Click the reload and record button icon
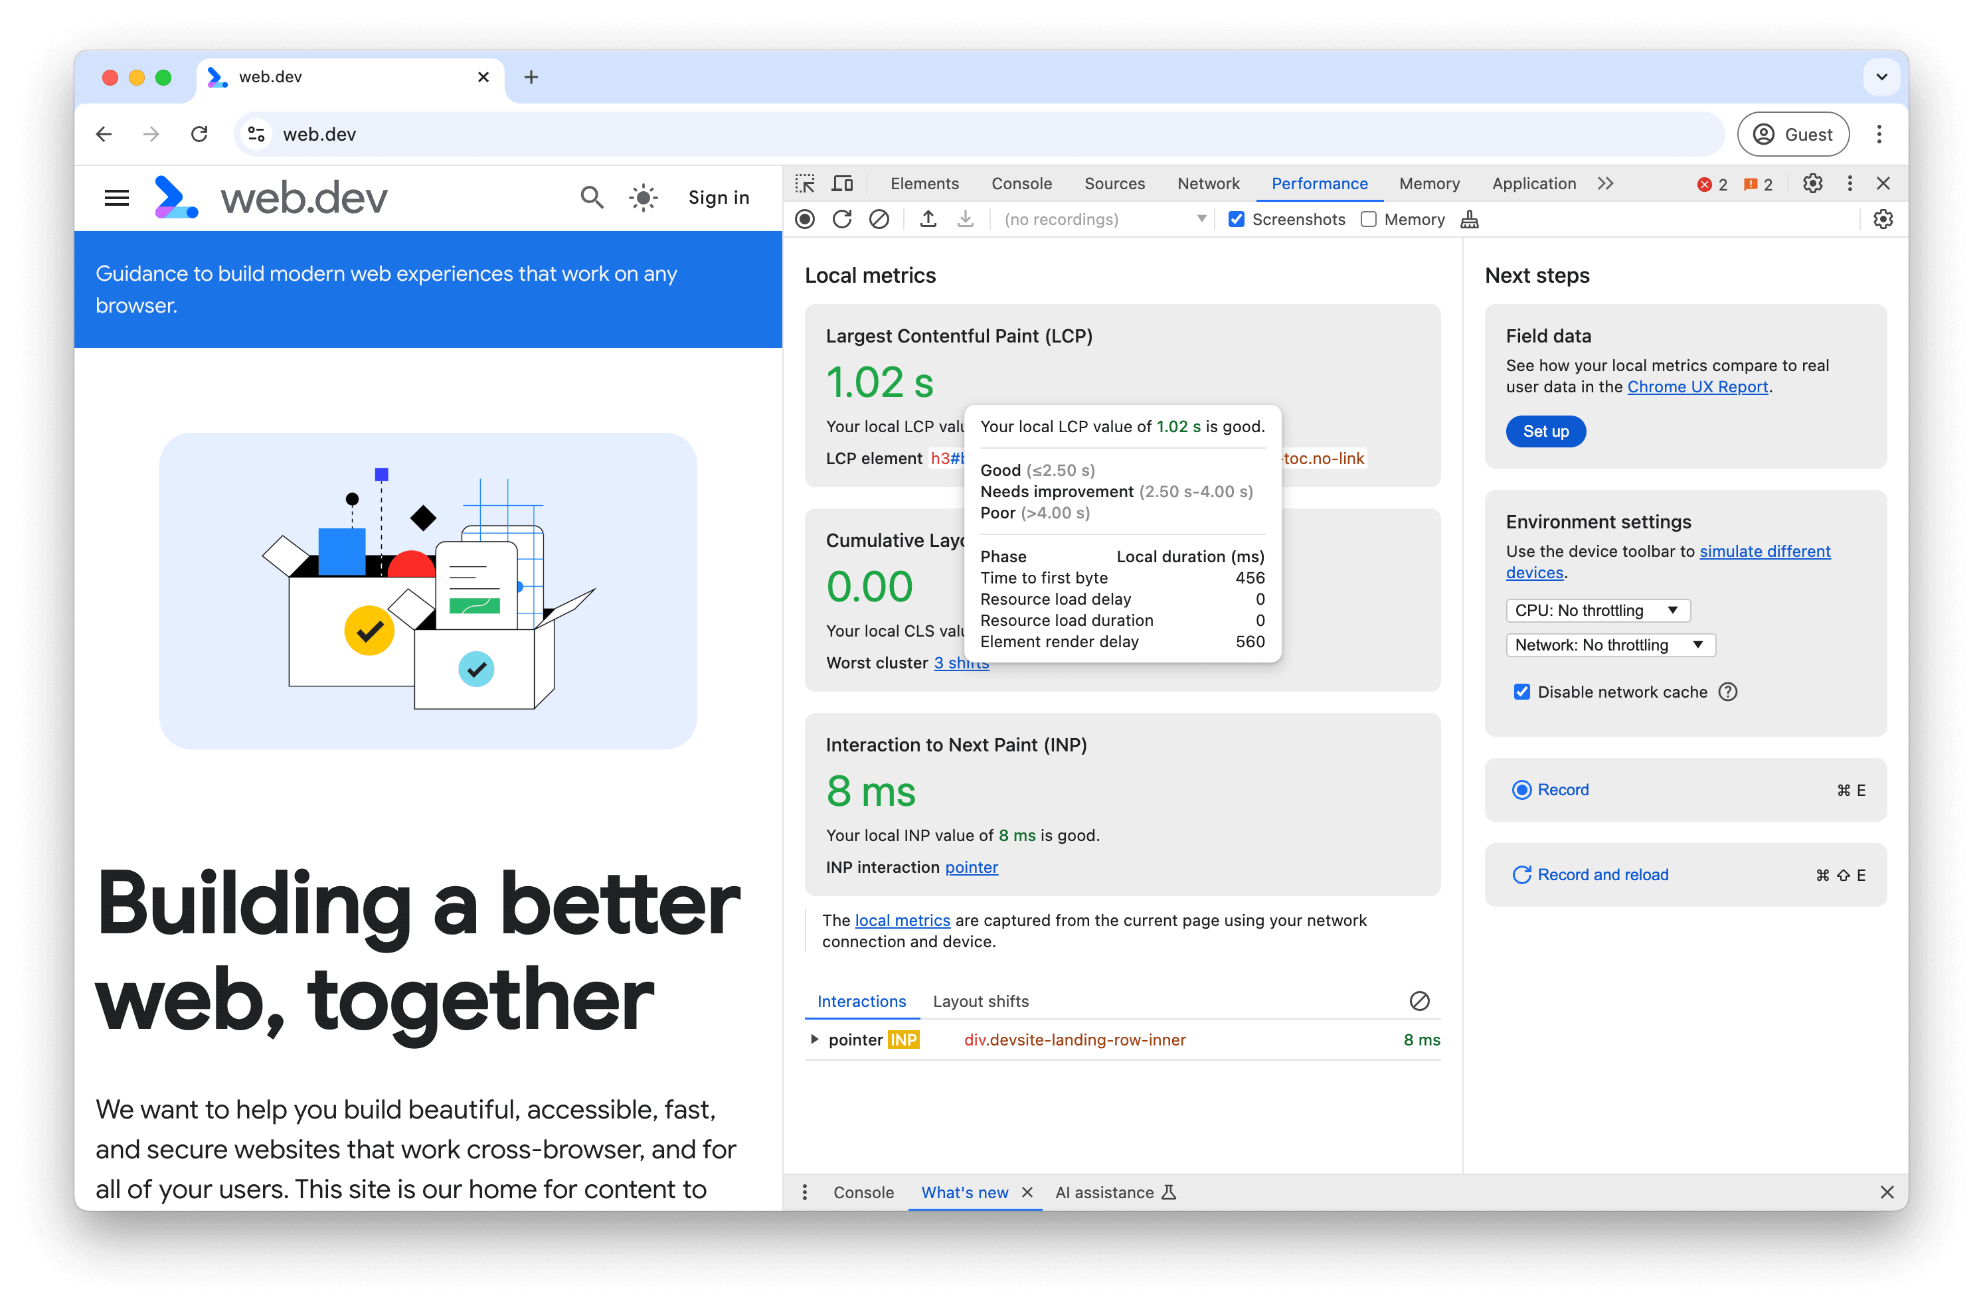 click(1518, 875)
